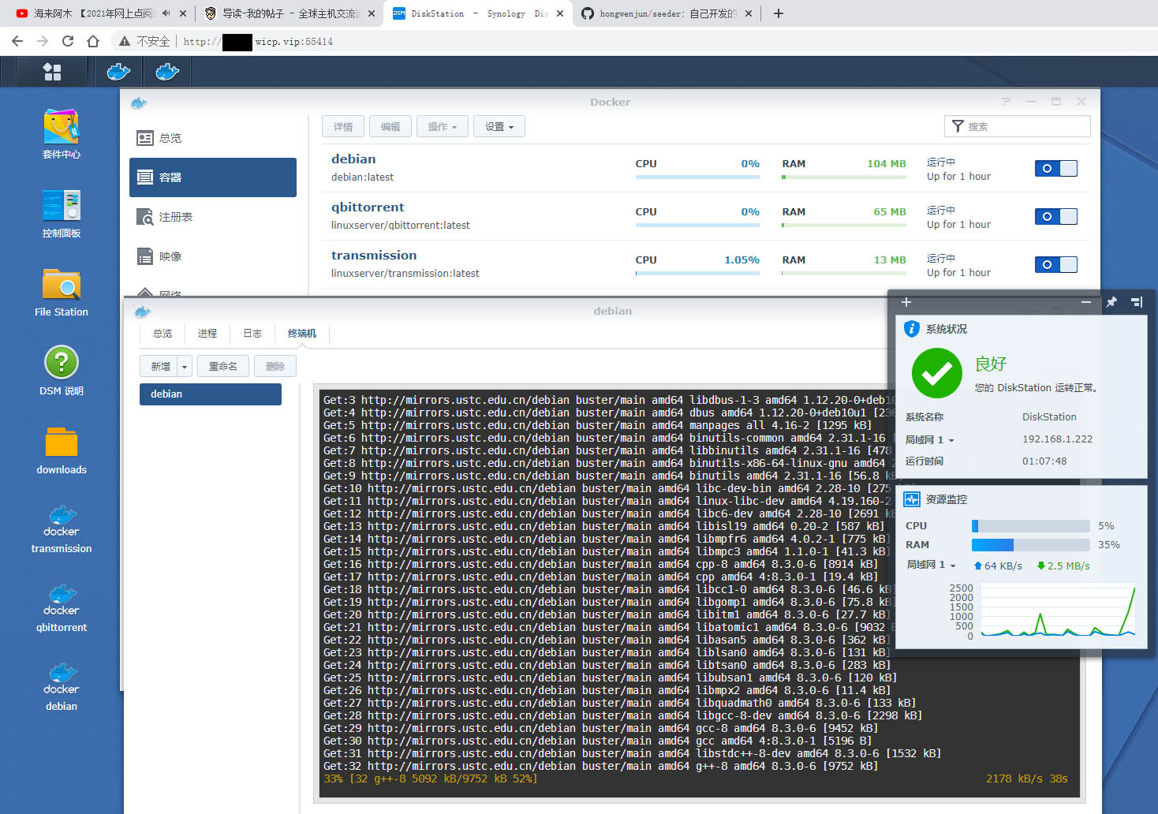Image resolution: width=1158 pixels, height=814 pixels.
Task: Switch off the transmission container
Action: tap(1056, 264)
